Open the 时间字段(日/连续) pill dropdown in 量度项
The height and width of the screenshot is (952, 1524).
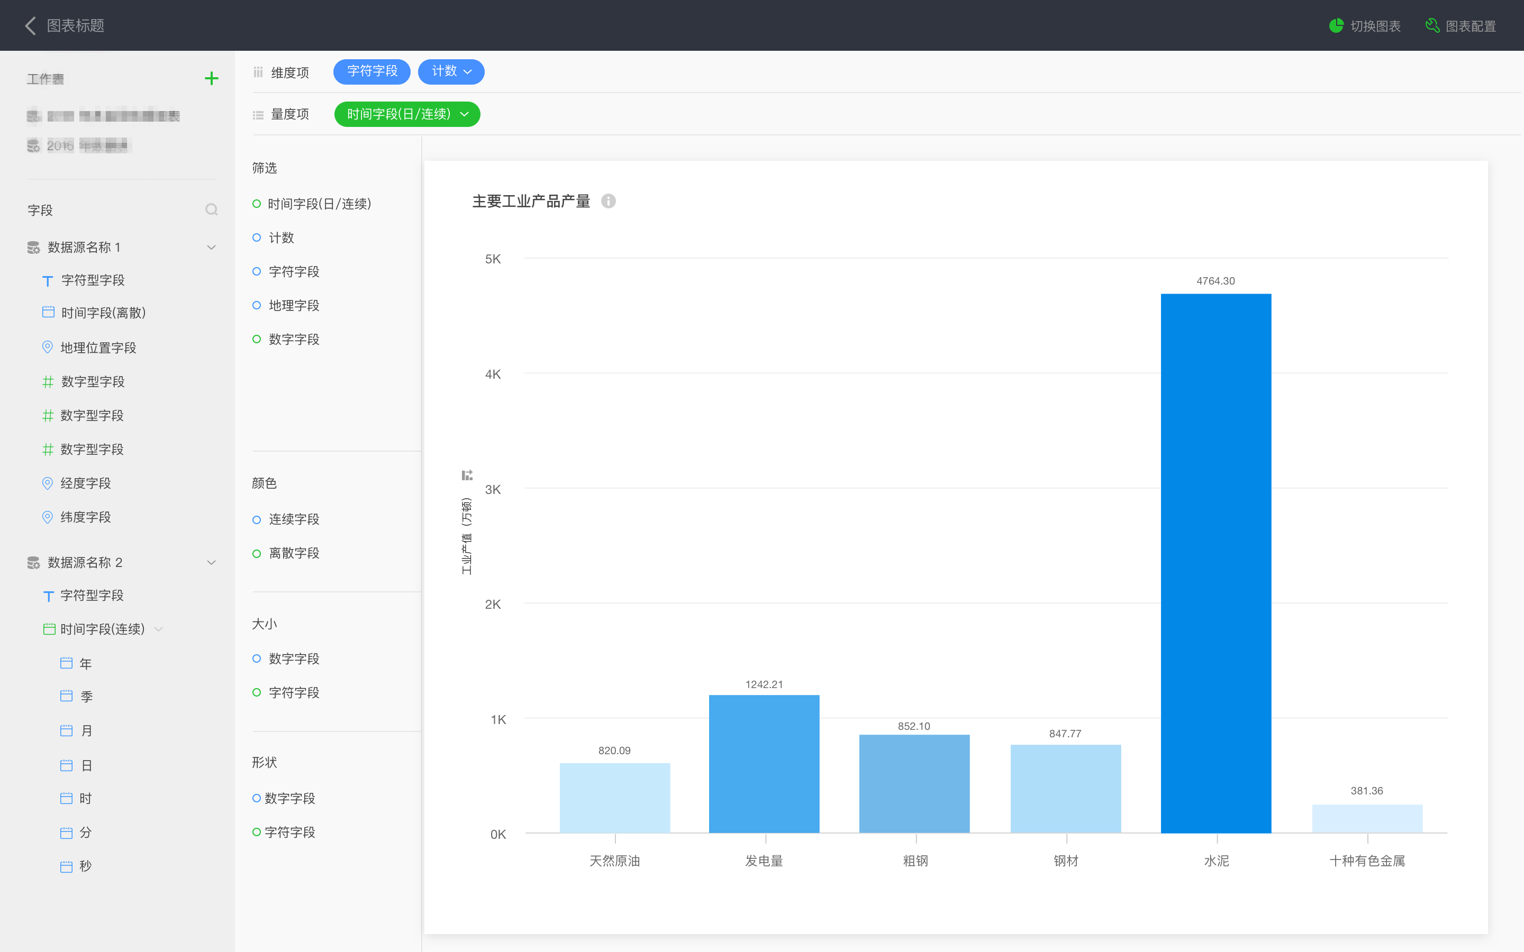click(x=465, y=114)
